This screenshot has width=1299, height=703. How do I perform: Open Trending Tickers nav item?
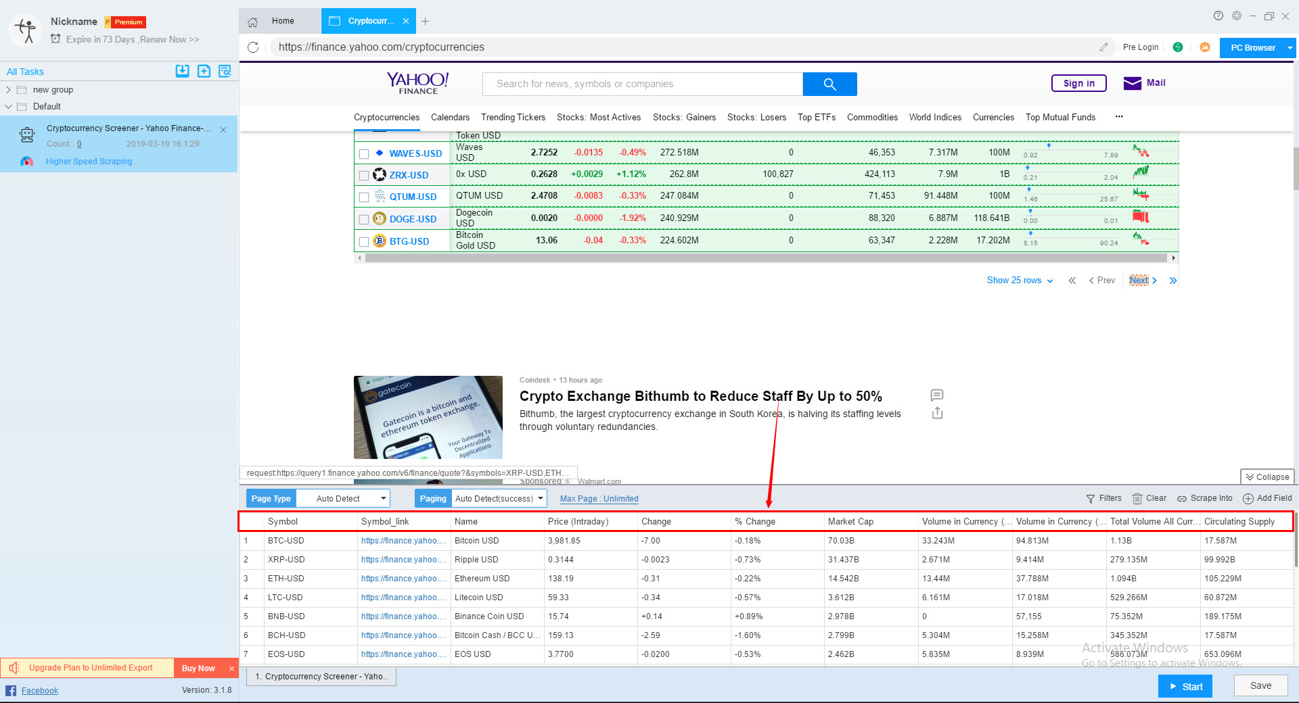click(x=513, y=118)
